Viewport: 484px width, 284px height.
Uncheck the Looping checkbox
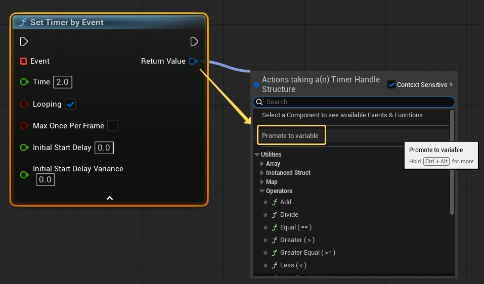pos(70,104)
